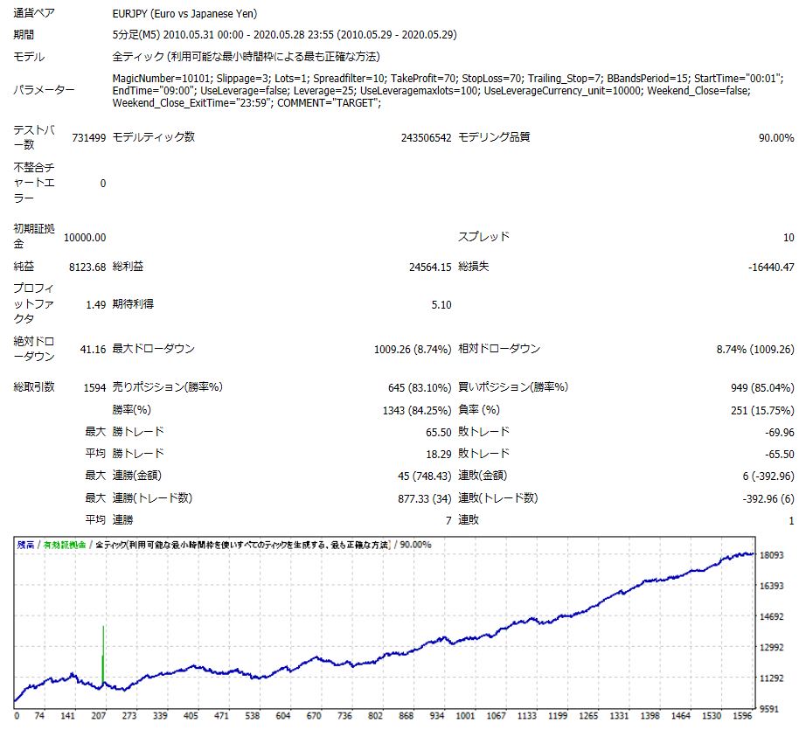Click the max consecutive profit value 877.33 (34)
The height and width of the screenshot is (730, 806).
click(425, 499)
